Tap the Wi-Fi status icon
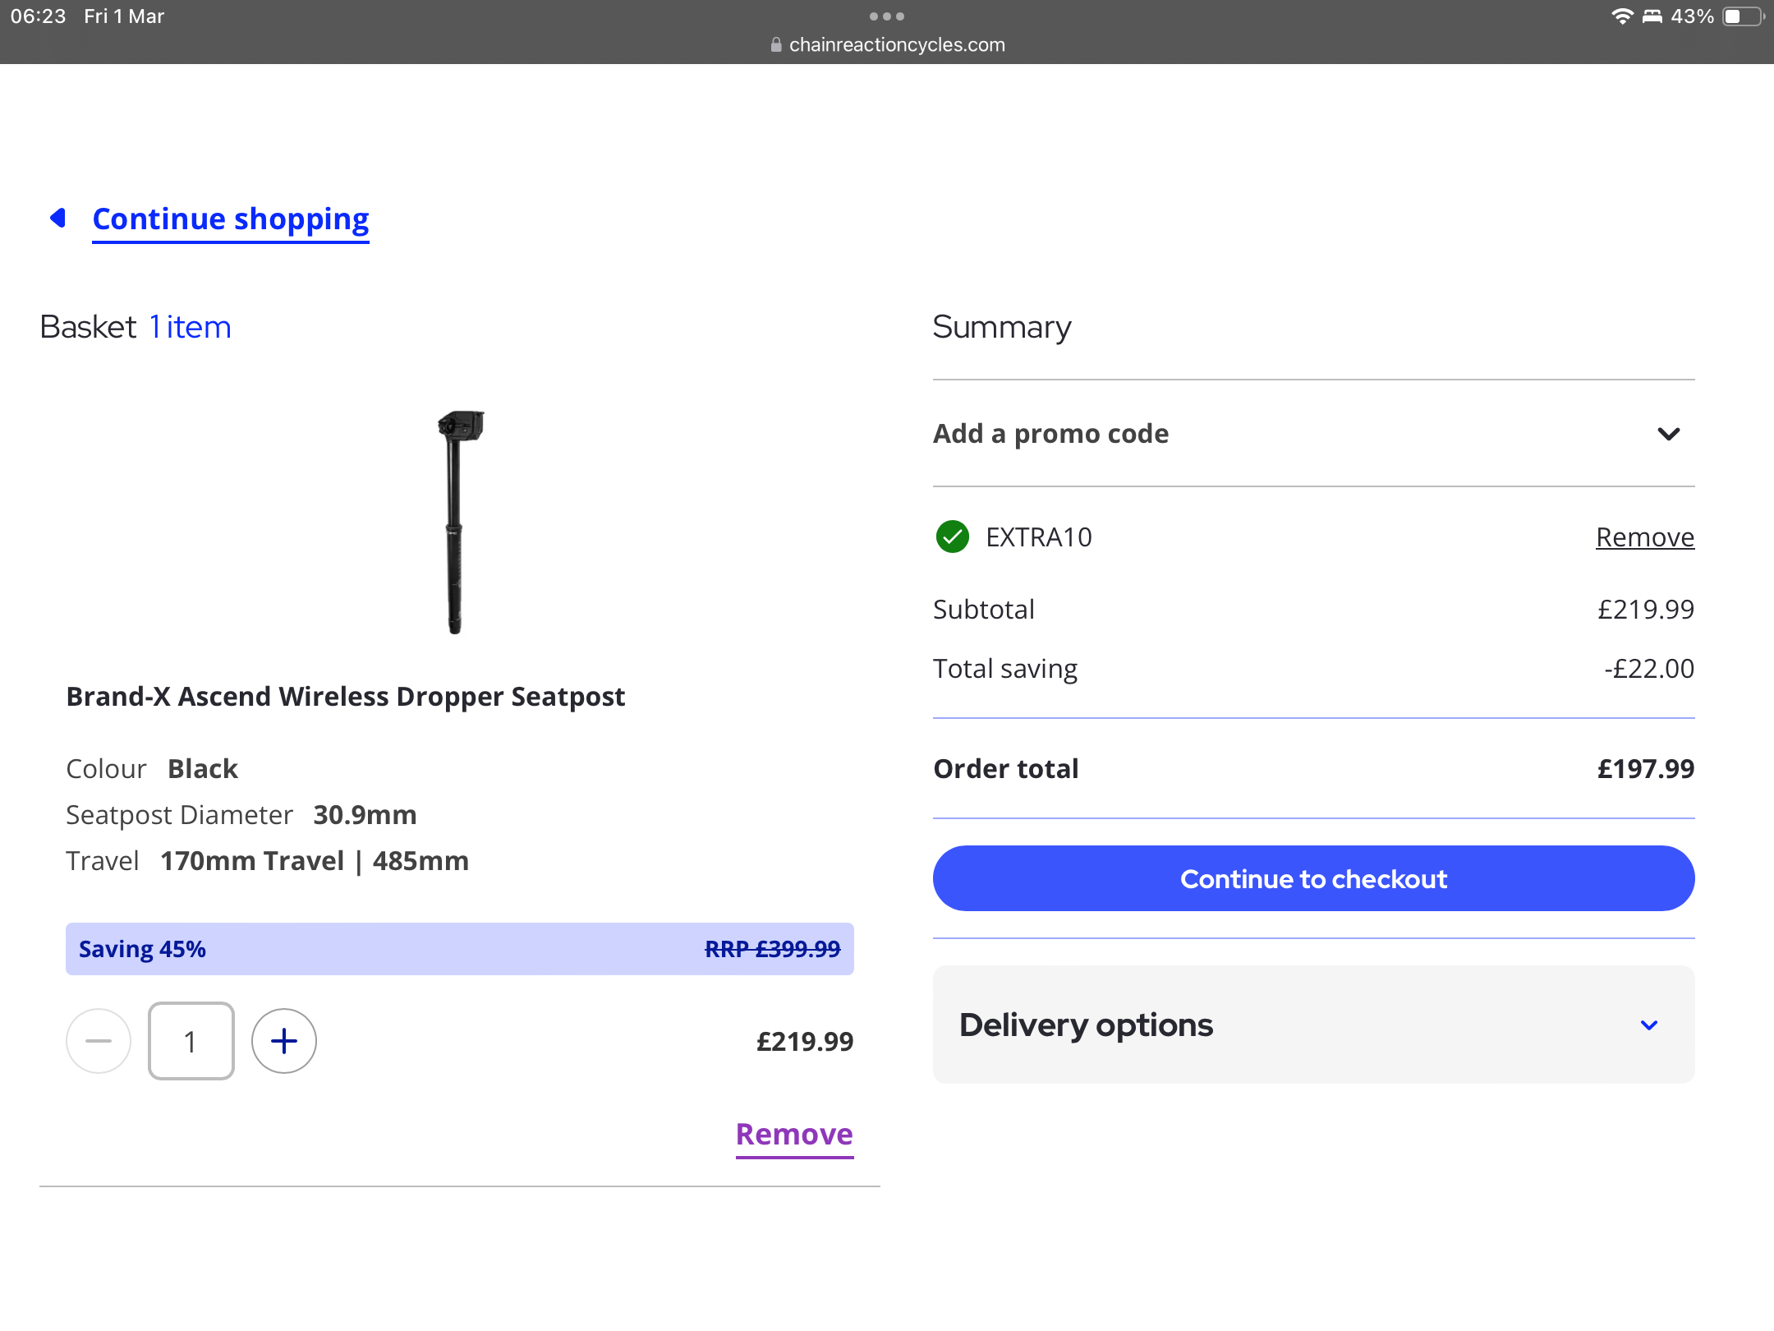 1622,16
